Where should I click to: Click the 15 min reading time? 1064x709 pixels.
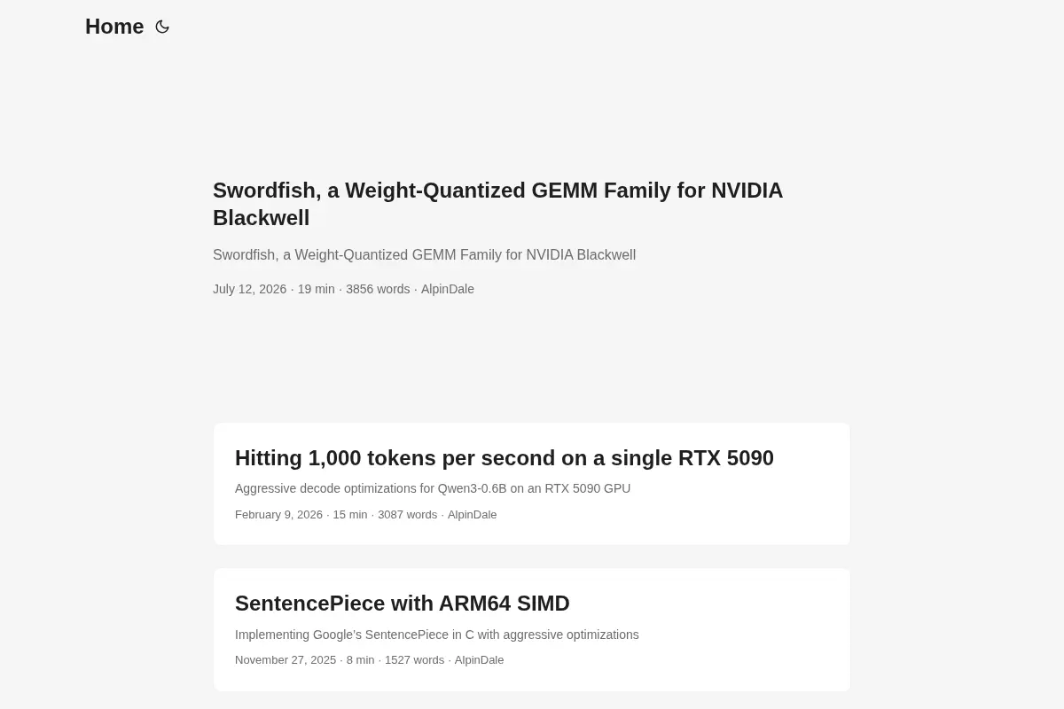(350, 515)
